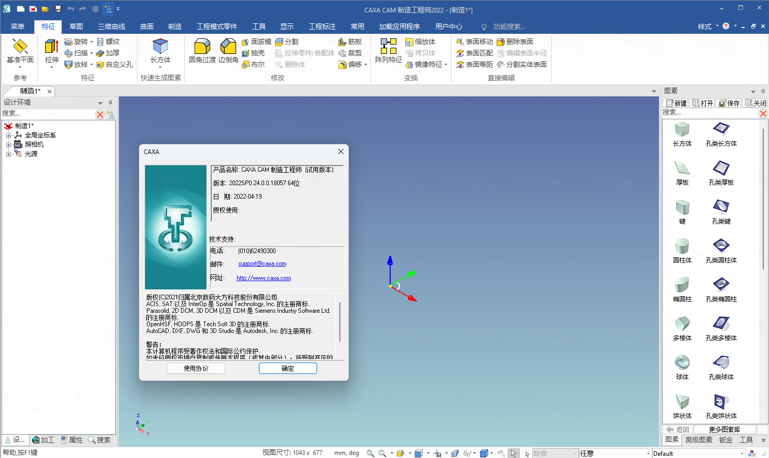
Task: Select the 缩放体 scale body tool
Action: (420, 41)
